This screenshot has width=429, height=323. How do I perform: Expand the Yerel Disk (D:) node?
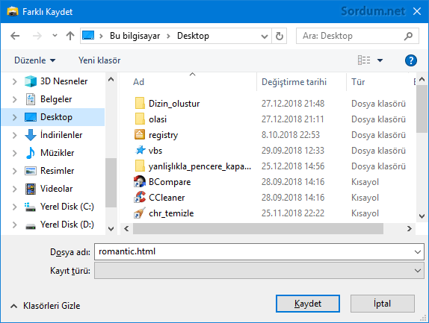(14, 225)
